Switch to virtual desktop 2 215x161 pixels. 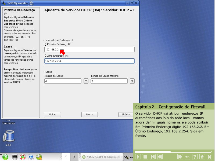[x=74, y=157]
